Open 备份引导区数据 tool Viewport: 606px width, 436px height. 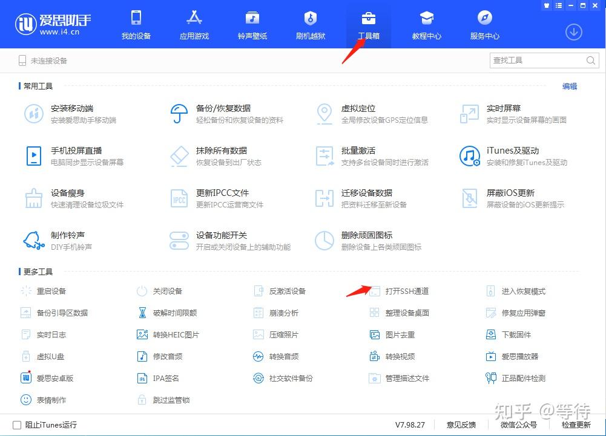click(x=54, y=313)
